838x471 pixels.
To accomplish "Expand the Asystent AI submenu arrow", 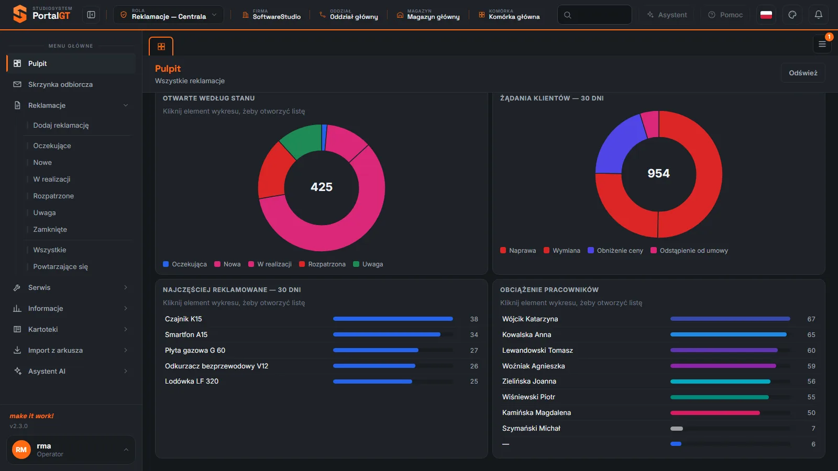I will (126, 371).
